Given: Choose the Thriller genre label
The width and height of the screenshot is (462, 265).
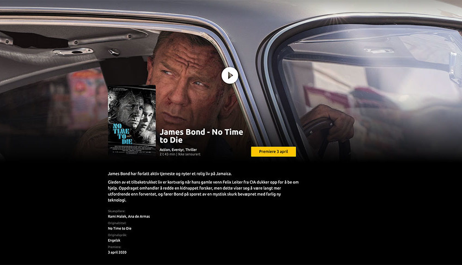Looking at the screenshot, I should (x=191, y=150).
